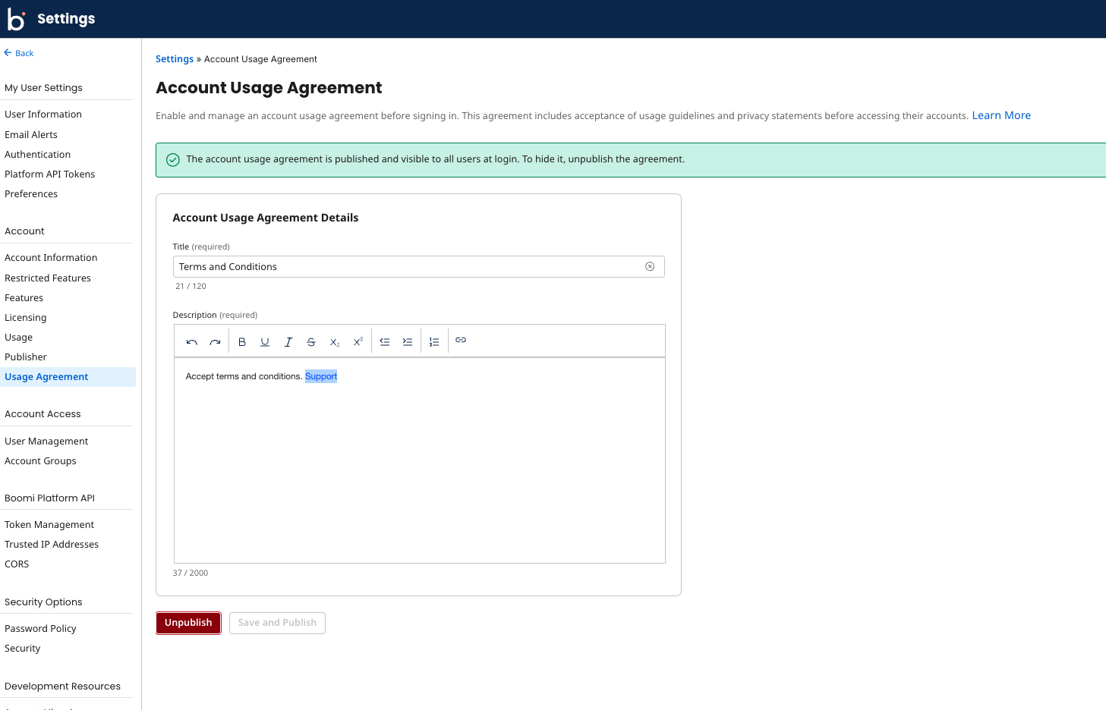This screenshot has height=710, width=1106.
Task: Apply Bold formatting in the description editor
Action: [x=242, y=341]
